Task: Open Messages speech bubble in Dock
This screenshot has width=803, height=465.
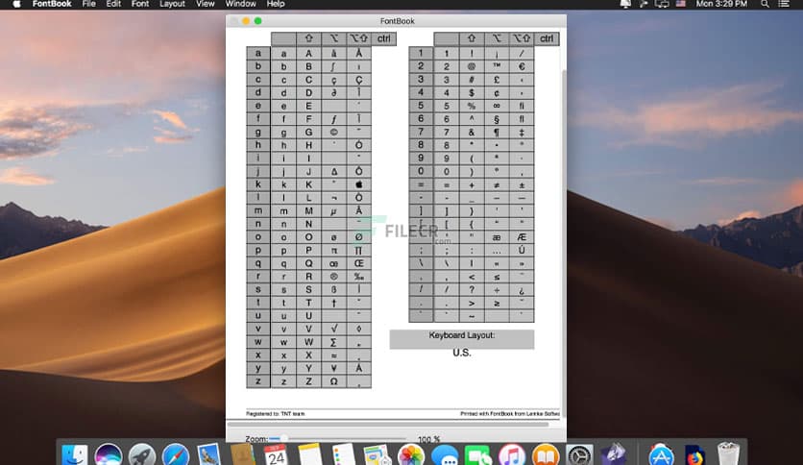Action: [x=445, y=454]
